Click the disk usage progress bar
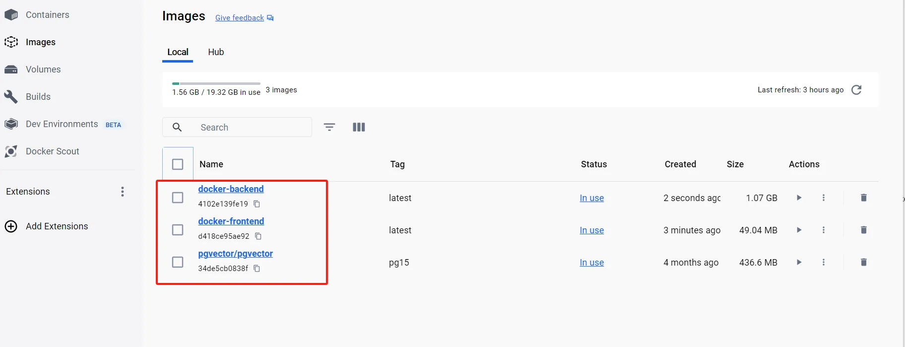This screenshot has width=905, height=347. [216, 83]
